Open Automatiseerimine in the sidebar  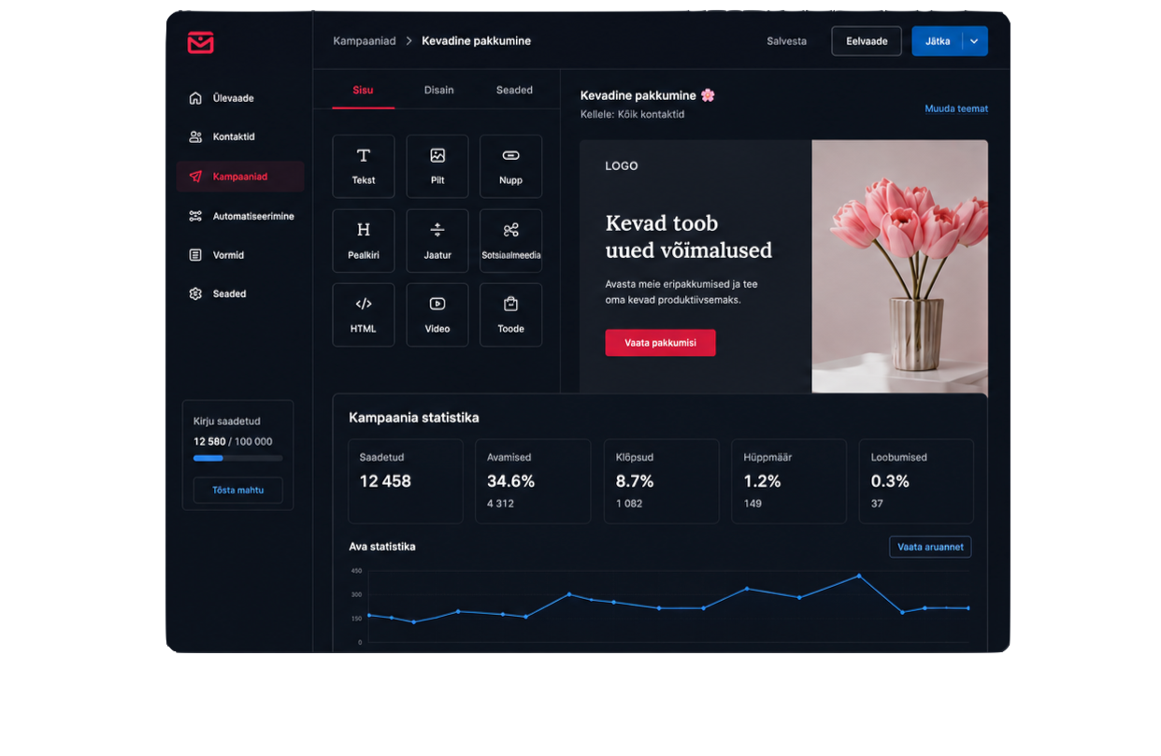pyautogui.click(x=240, y=216)
